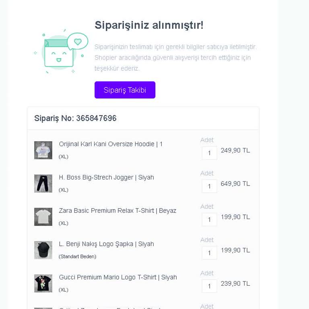Open Zara Basic Premium Relax T-Shirt link

coord(117,210)
